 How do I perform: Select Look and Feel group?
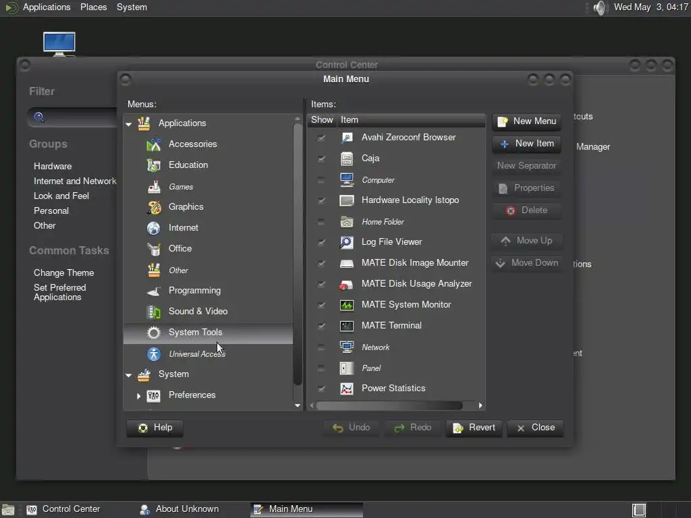(61, 196)
